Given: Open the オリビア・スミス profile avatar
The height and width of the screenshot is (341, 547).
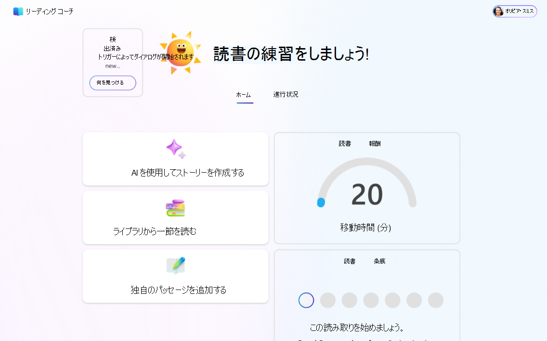Looking at the screenshot, I should click(498, 12).
